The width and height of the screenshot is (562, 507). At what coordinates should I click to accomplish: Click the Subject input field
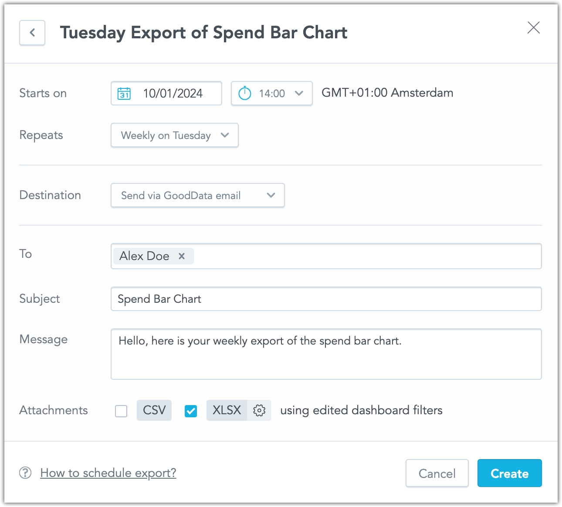(326, 299)
